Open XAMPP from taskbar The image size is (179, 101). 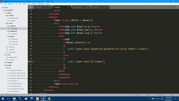[x=37, y=99]
